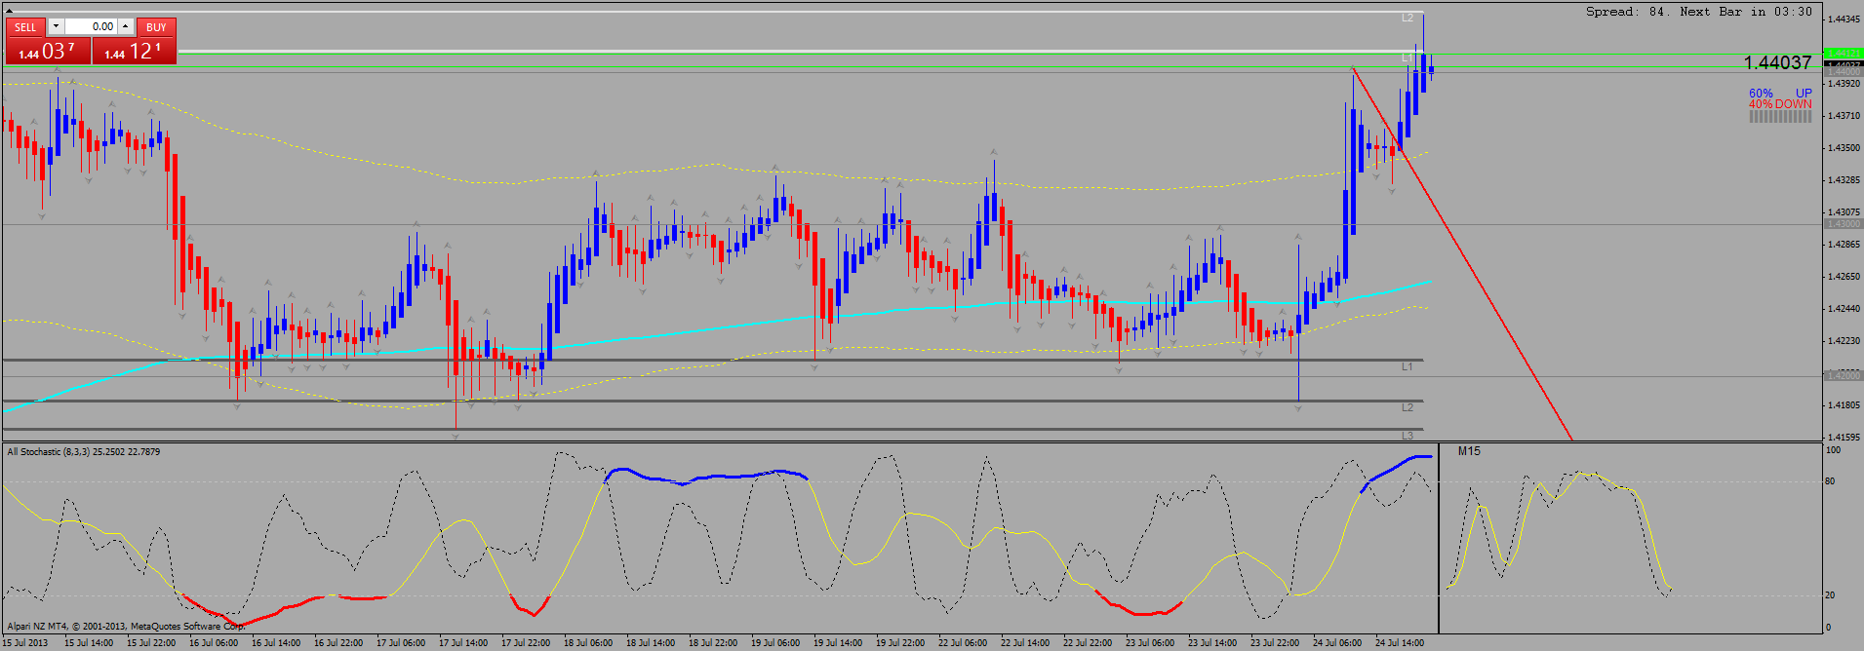Image resolution: width=1864 pixels, height=651 pixels.
Task: Click the '24 Jul 14:00' time axis label
Action: point(1400,642)
